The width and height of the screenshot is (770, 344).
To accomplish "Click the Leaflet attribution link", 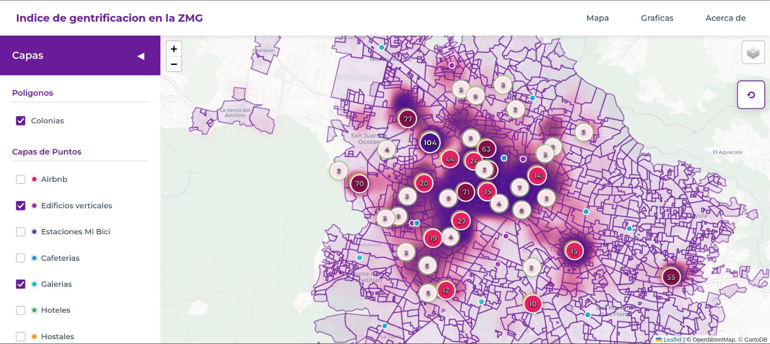I will (x=672, y=339).
